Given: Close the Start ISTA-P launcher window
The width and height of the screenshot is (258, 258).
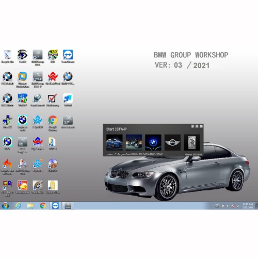Looking at the screenshot, I should point(201,126).
